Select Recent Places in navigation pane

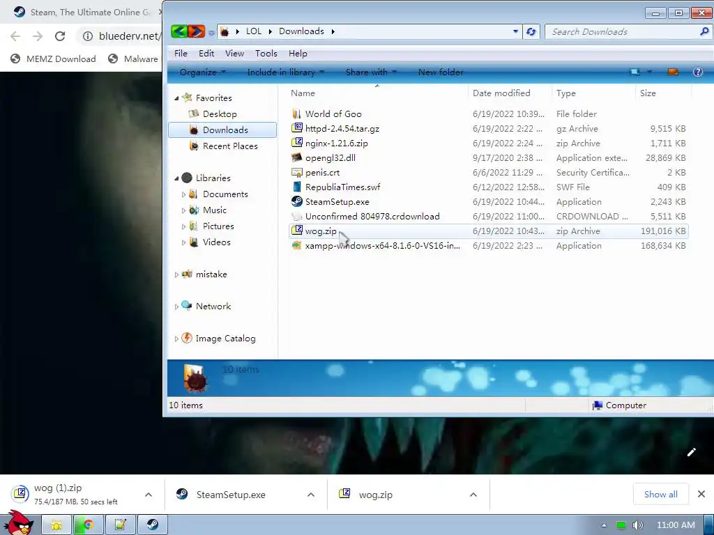coord(230,146)
